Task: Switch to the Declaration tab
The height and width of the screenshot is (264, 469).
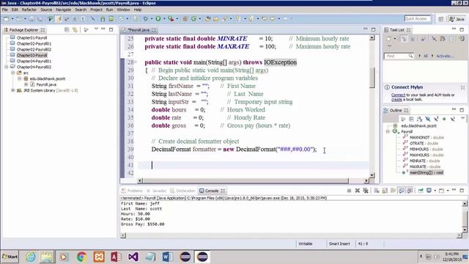Action: click(x=182, y=191)
